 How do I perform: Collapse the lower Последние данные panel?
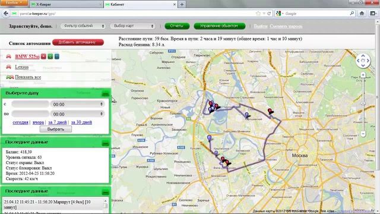click(x=106, y=193)
